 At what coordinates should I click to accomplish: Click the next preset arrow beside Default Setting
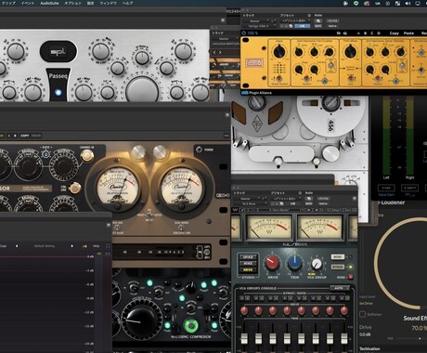(71, 246)
